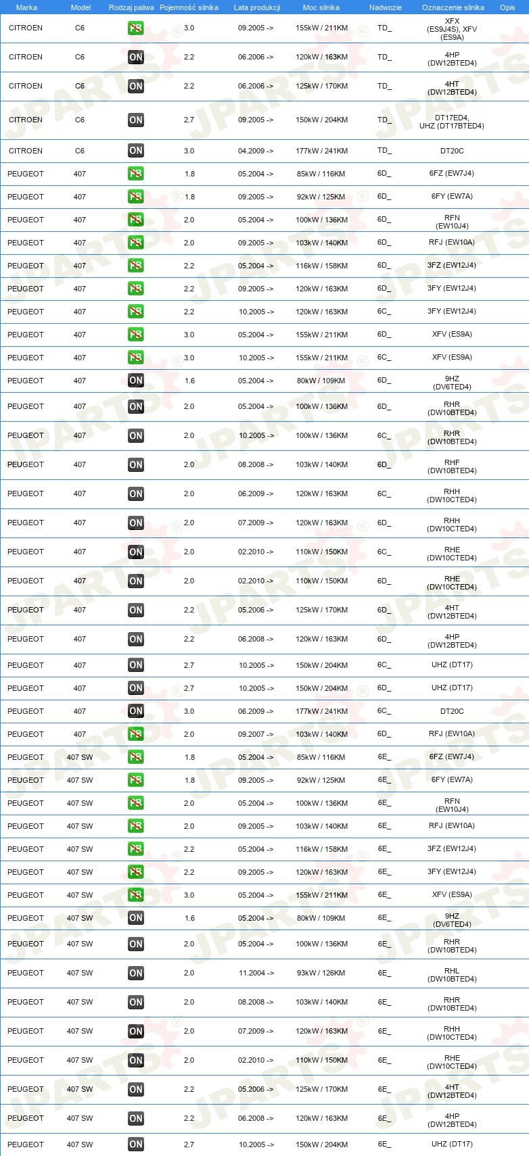The width and height of the screenshot is (529, 1156).
Task: Click the ON diesel icon for Citroen C6 DT20C
Action: coord(136,151)
